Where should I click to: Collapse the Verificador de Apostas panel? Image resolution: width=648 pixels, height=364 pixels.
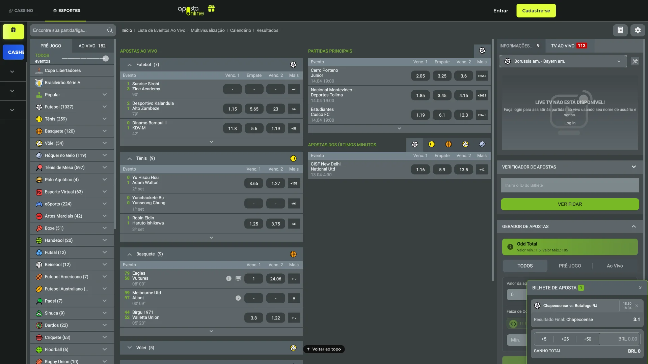[x=634, y=167]
